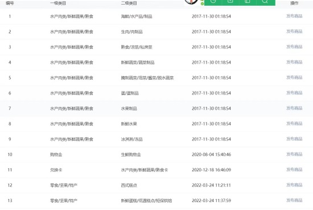Click the 西式糕点 cell
The width and height of the screenshot is (313, 210).
click(129, 186)
